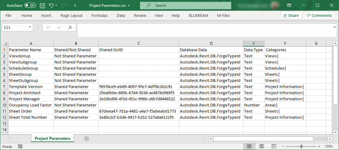Open the Undo history dropdown arrow
Viewport: 339px width, 150px height.
coord(57,6)
